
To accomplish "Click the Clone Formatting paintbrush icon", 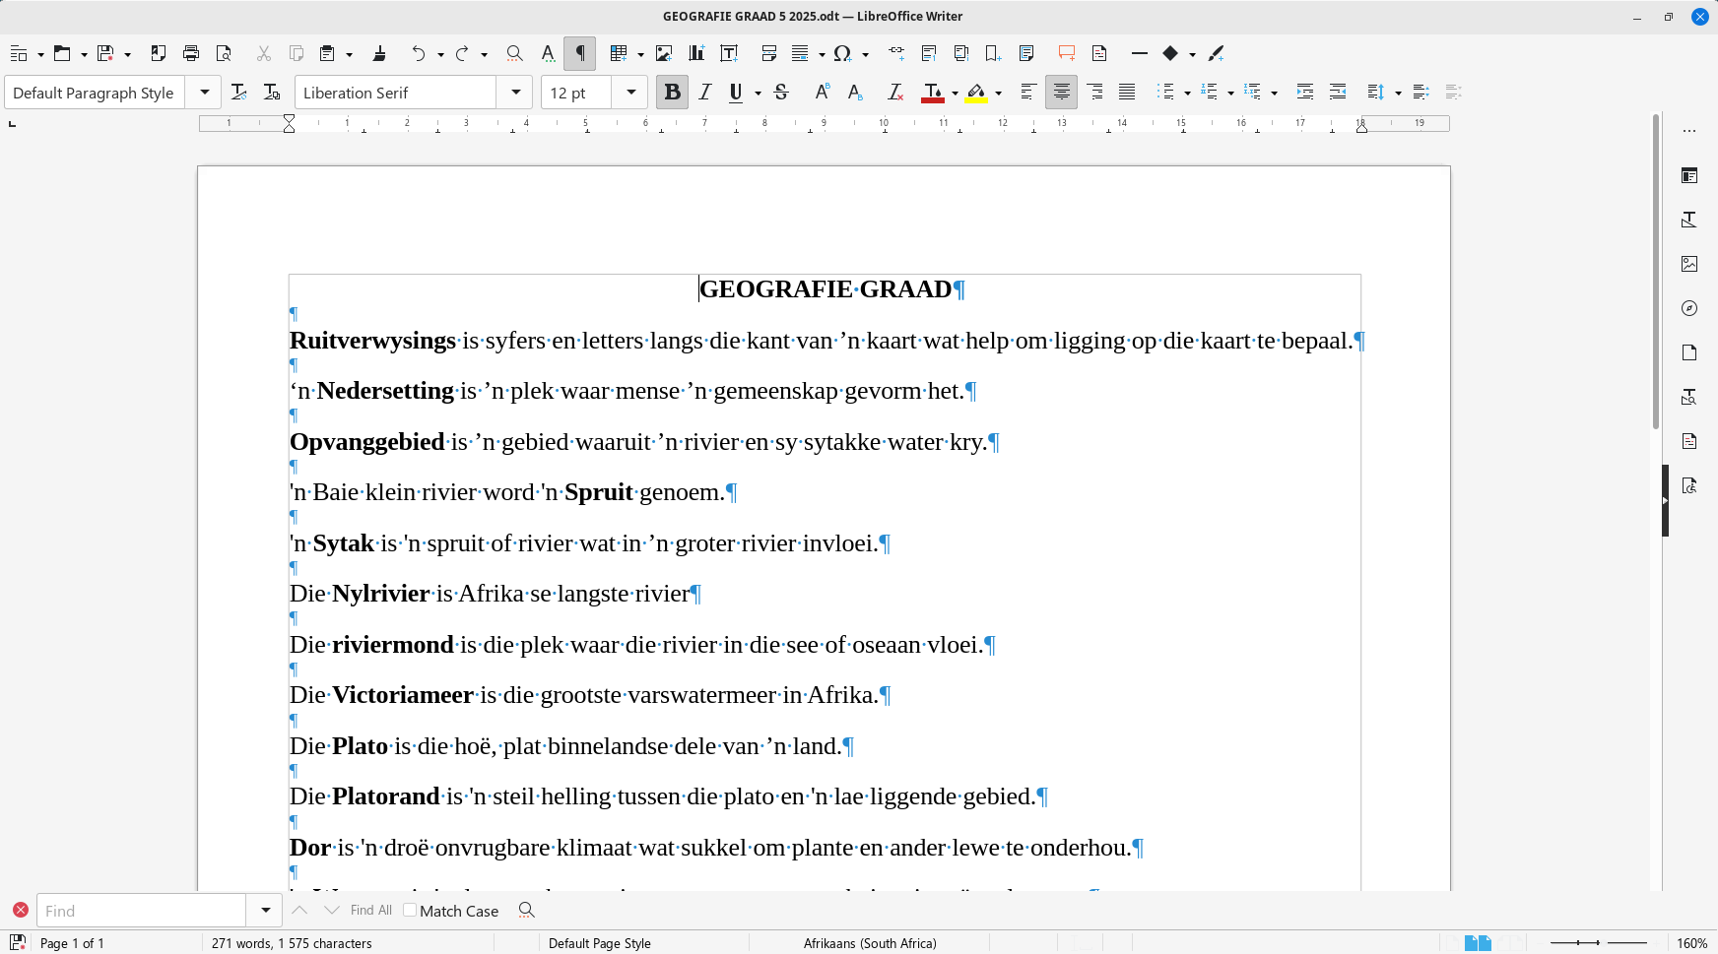I will [379, 53].
